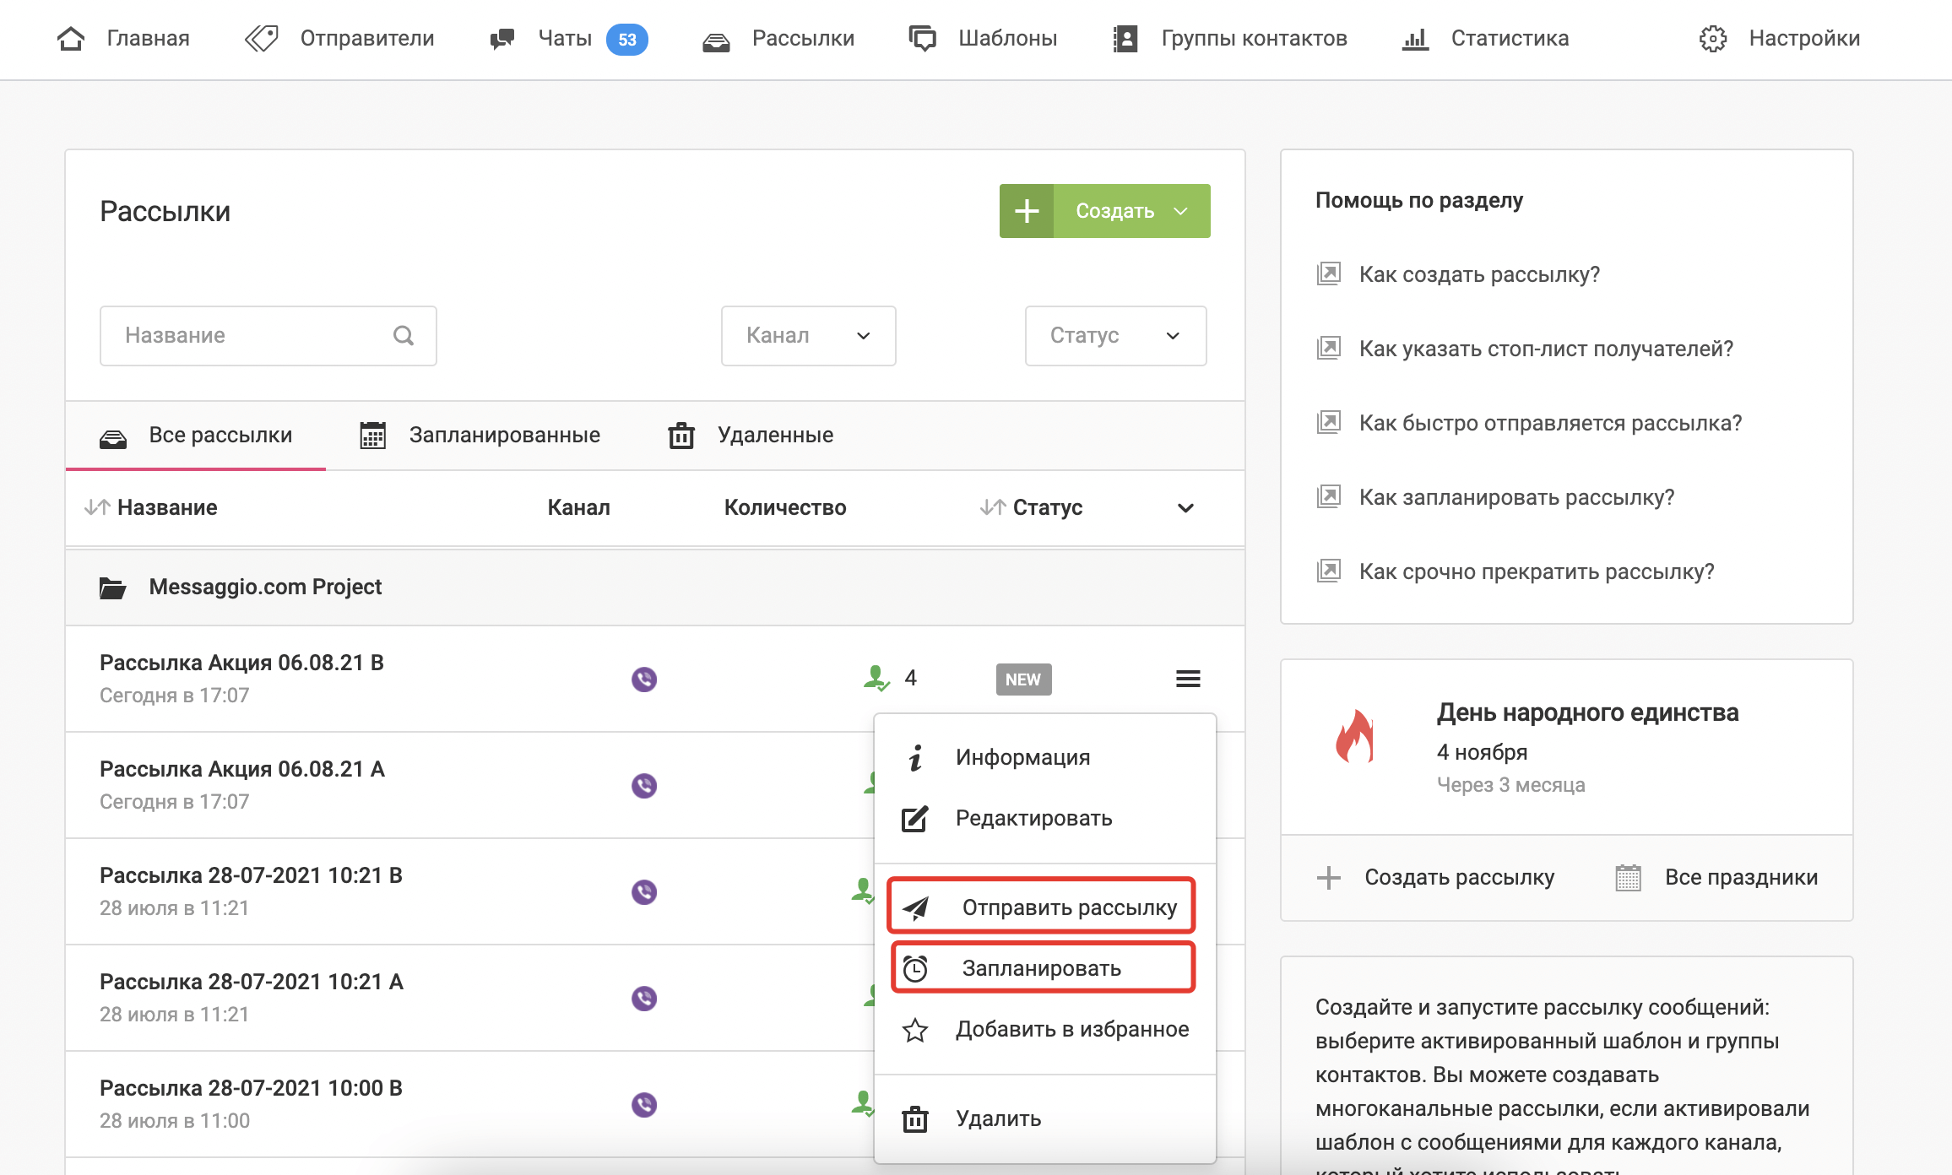Image resolution: width=1952 pixels, height=1175 pixels.
Task: Open help: Как запланировать рассылку?
Action: point(1516,497)
